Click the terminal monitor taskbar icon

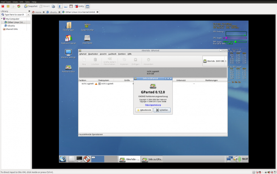pos(79,159)
